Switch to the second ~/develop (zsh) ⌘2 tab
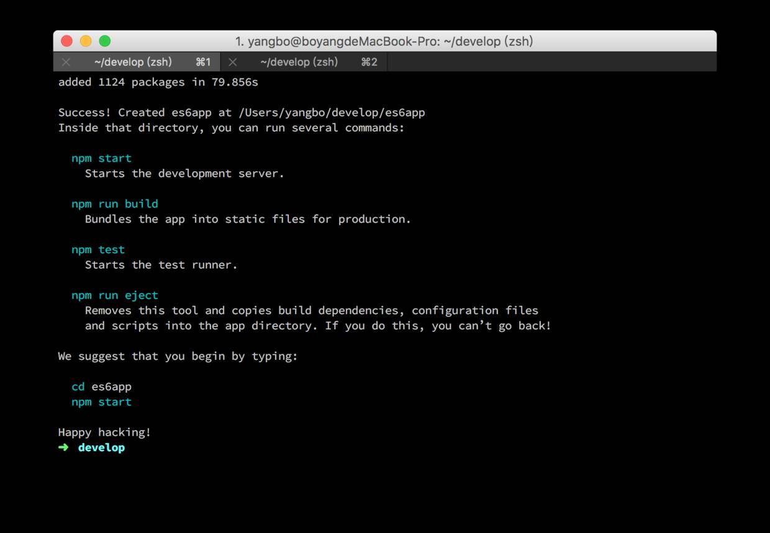Viewport: 770px width, 533px height. click(299, 62)
